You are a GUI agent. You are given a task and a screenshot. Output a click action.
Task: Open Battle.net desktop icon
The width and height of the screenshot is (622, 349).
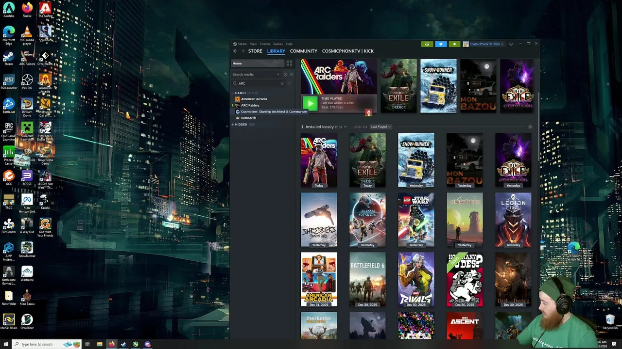(x=9, y=106)
